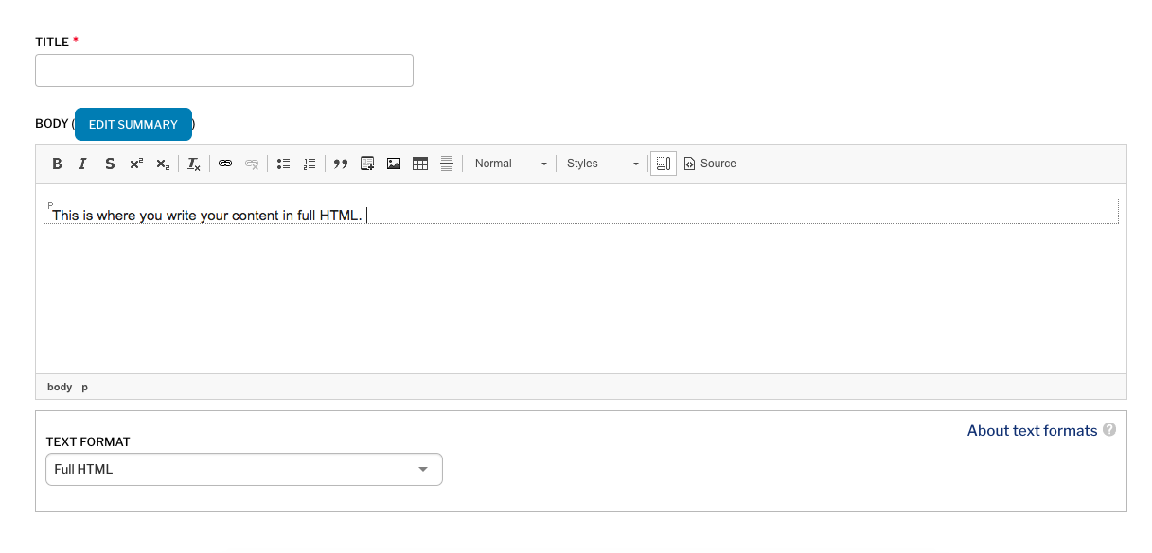Toggle bold formatting in the editor toolbar
This screenshot has width=1152, height=553.
tap(57, 164)
